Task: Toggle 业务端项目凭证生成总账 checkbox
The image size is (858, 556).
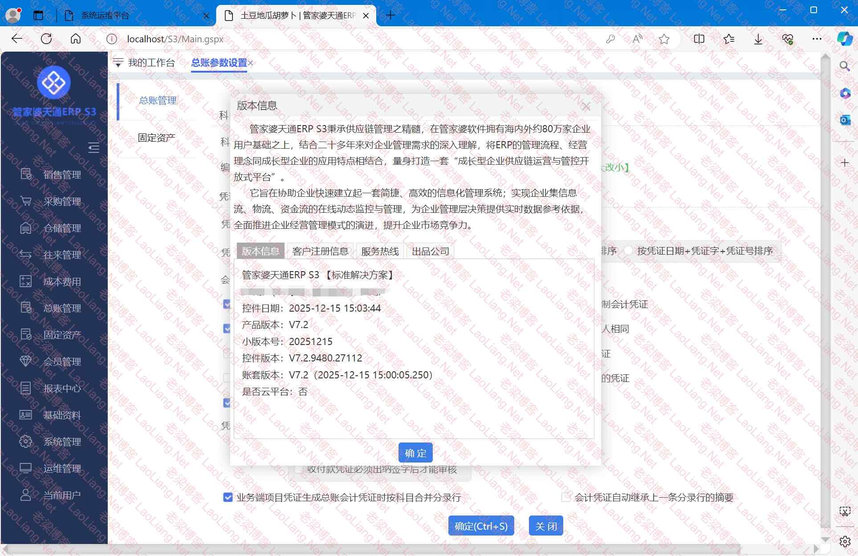Action: click(x=228, y=497)
